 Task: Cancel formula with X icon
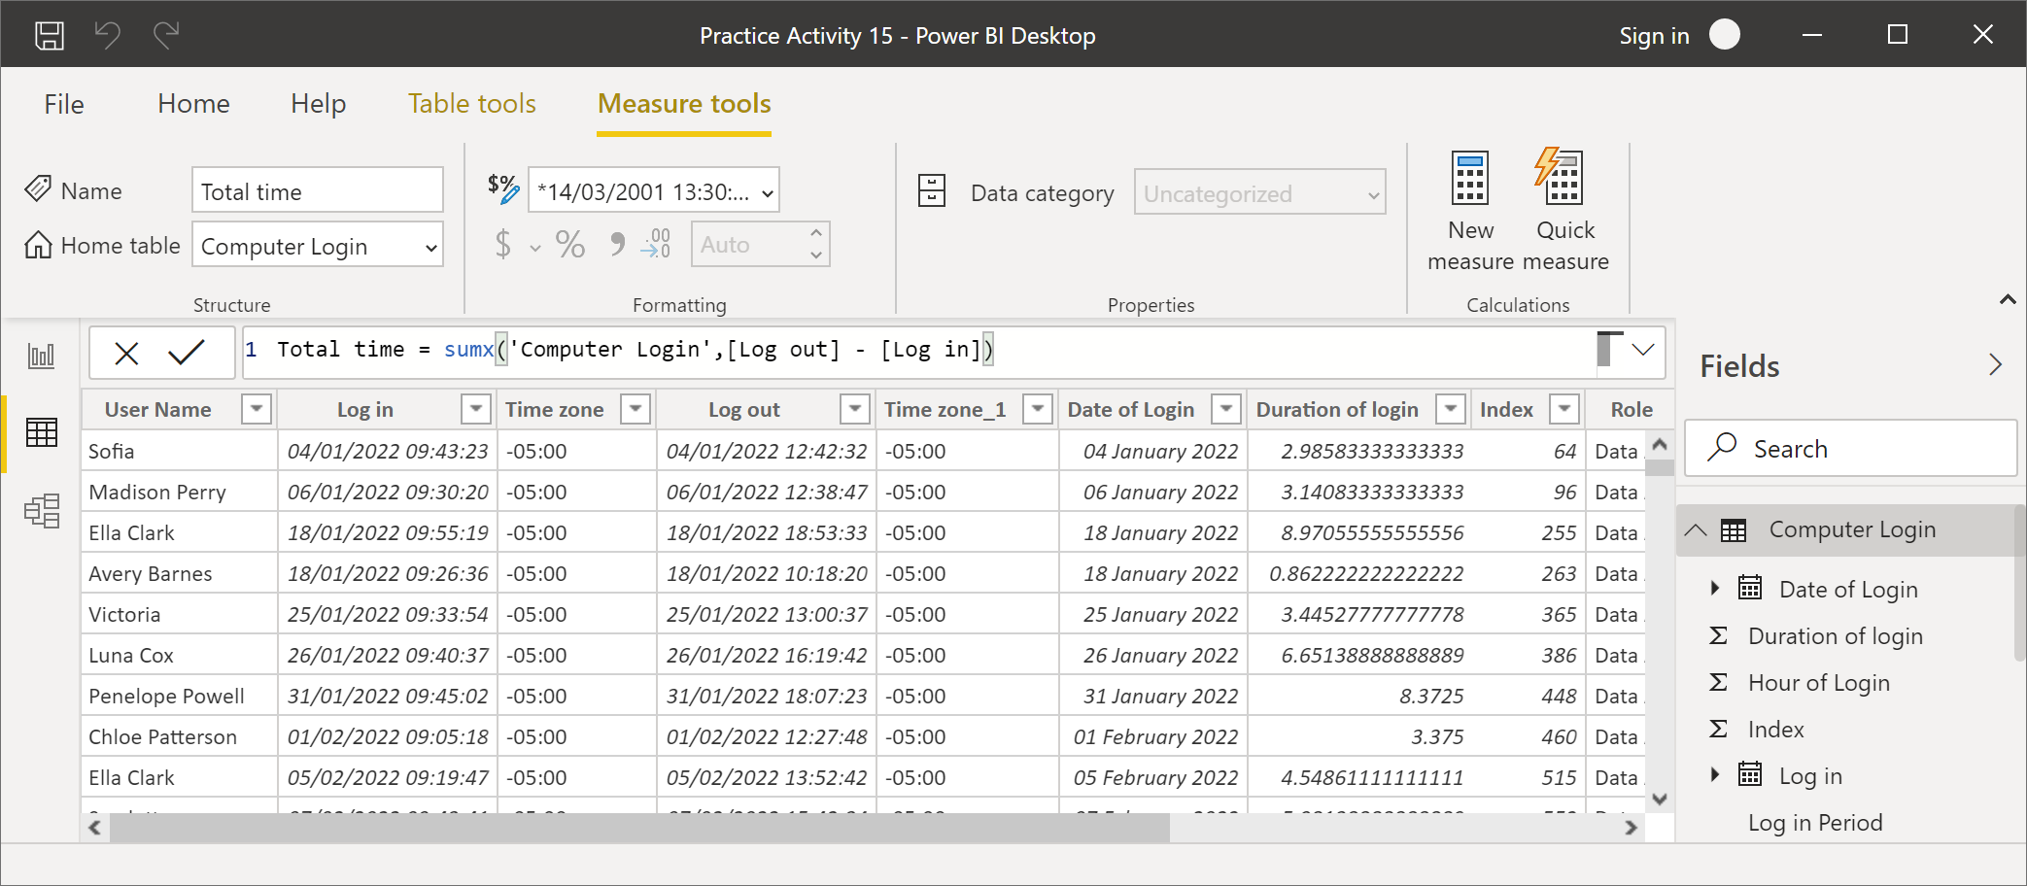(126, 353)
